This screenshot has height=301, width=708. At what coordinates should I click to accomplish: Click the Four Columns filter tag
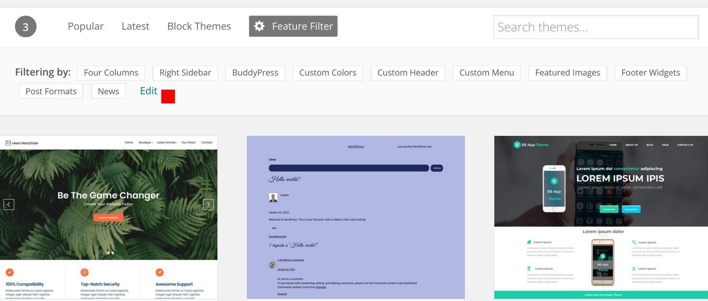tap(111, 73)
